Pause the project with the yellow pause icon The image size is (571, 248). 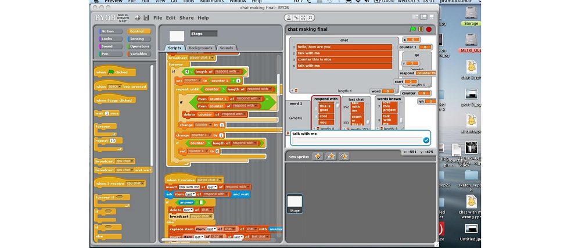pyautogui.click(x=421, y=28)
